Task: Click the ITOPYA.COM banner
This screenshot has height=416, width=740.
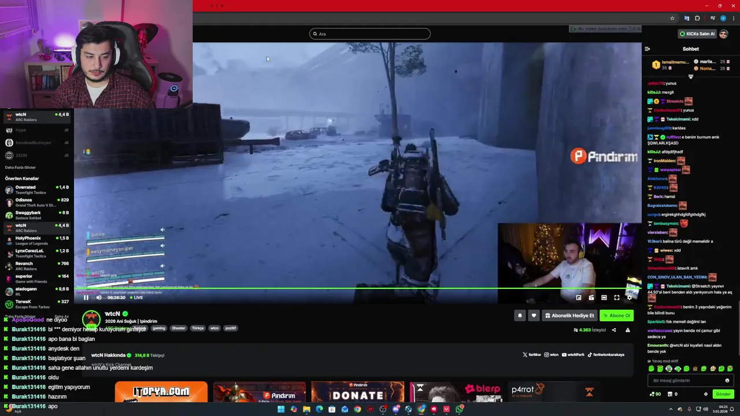Action: tap(161, 392)
